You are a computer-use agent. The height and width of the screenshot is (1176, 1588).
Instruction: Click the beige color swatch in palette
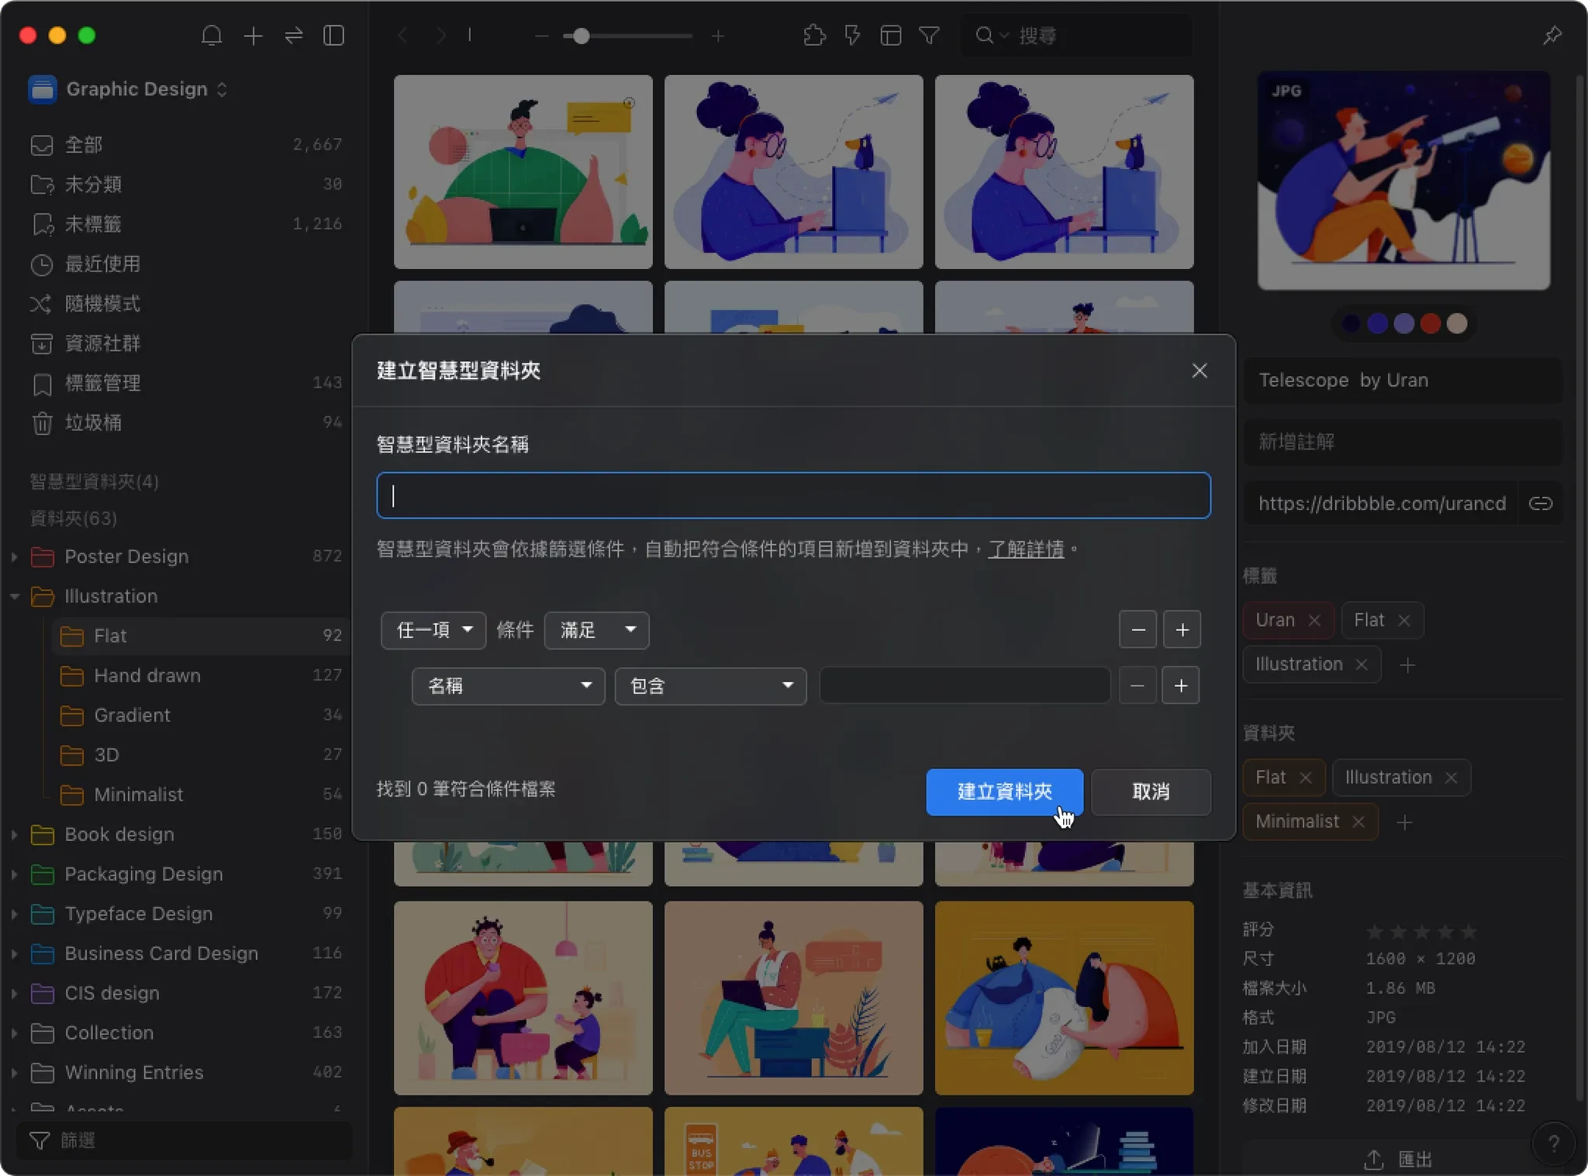click(1457, 324)
